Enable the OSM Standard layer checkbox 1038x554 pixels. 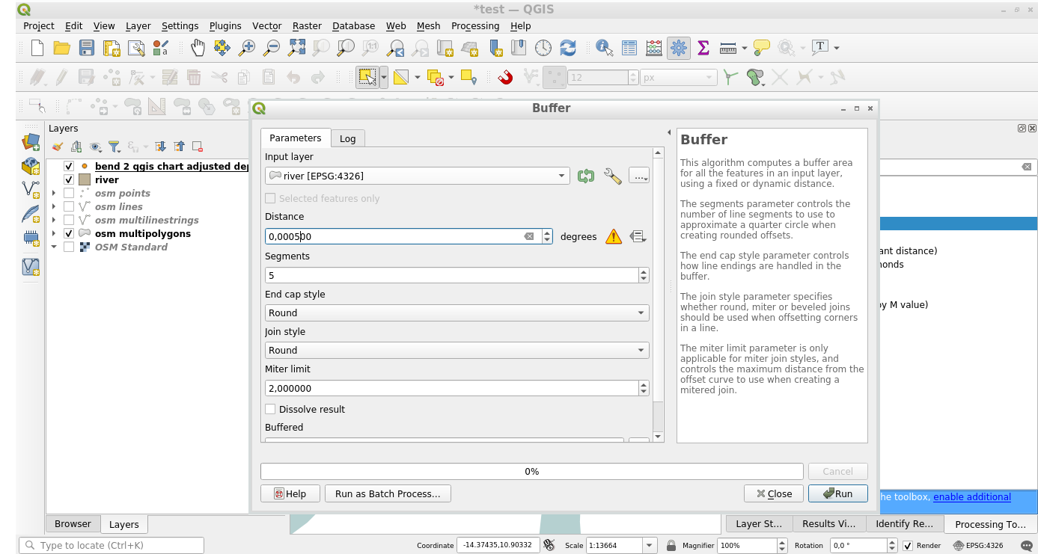click(x=69, y=247)
